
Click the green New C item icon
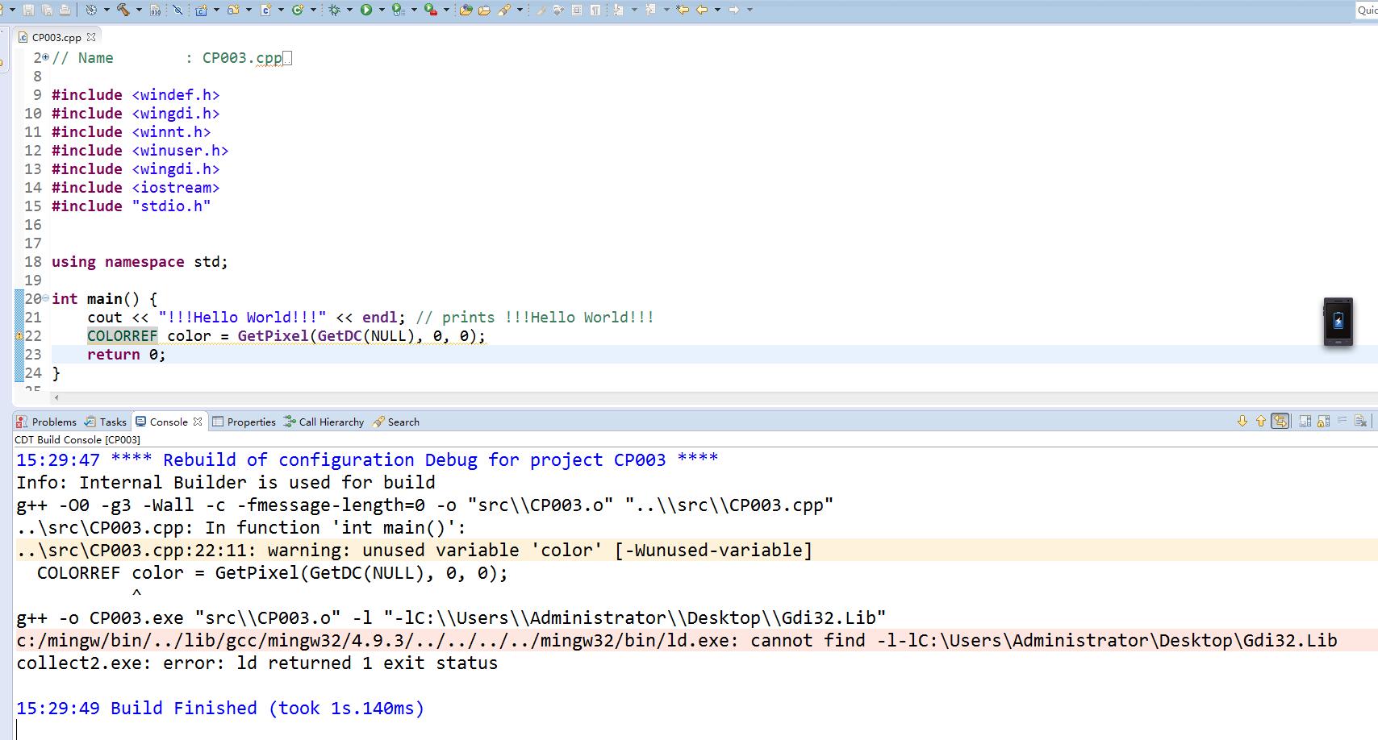click(297, 10)
